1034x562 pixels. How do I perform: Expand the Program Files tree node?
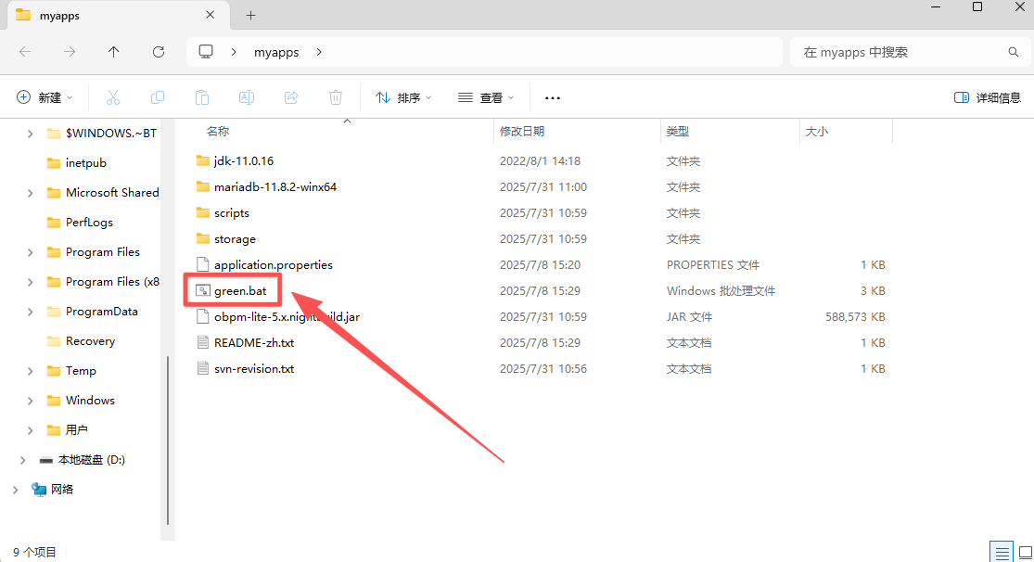[x=31, y=252]
